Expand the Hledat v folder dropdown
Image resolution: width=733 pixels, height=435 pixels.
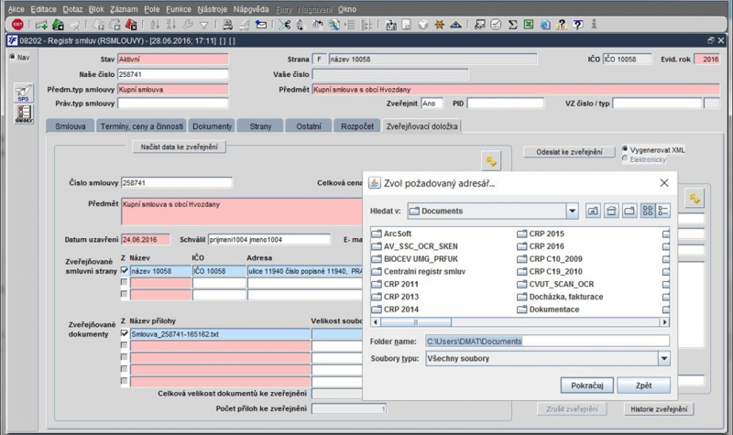[x=572, y=211]
